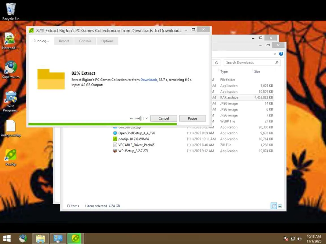This screenshot has height=244, width=326.
Task: Expand the Explorer ribbon chevron
Action: [x=275, y=54]
